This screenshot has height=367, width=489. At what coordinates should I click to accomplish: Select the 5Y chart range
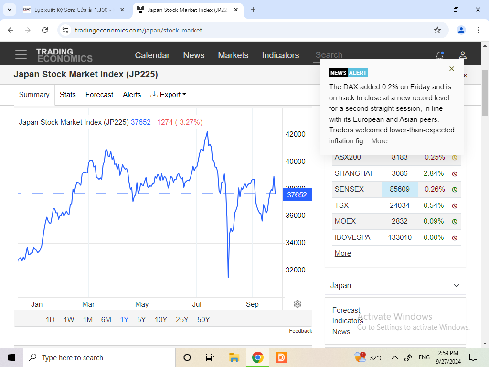[141, 320]
